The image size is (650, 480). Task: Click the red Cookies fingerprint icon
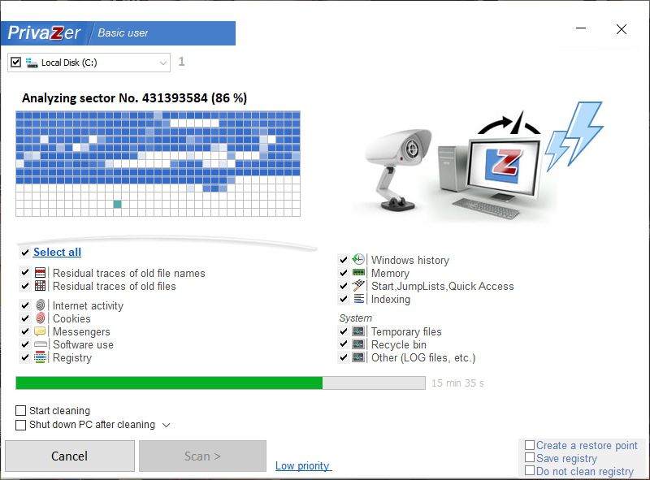click(x=40, y=318)
